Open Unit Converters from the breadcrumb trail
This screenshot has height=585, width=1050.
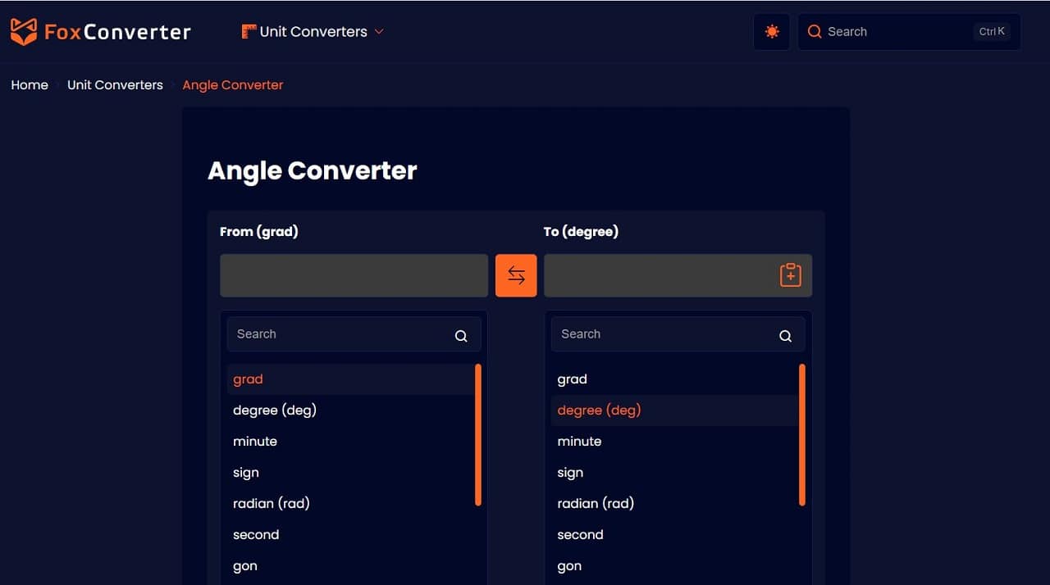115,84
